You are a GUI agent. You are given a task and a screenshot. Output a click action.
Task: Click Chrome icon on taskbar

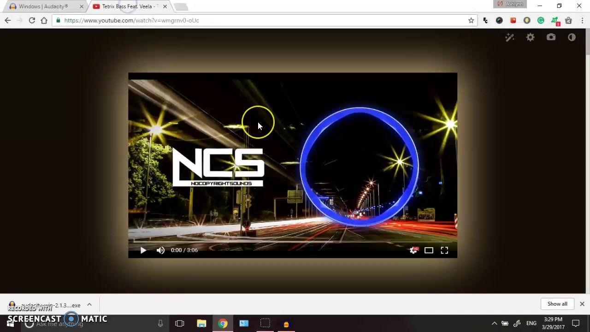point(223,324)
